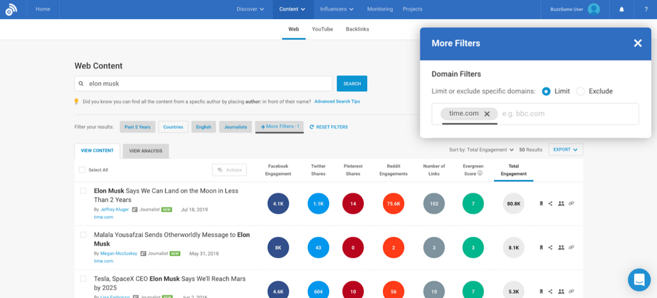
Task: Open the Export dropdown
Action: [x=565, y=150]
